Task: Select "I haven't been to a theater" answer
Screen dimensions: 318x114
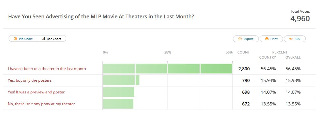Action: coord(47,69)
